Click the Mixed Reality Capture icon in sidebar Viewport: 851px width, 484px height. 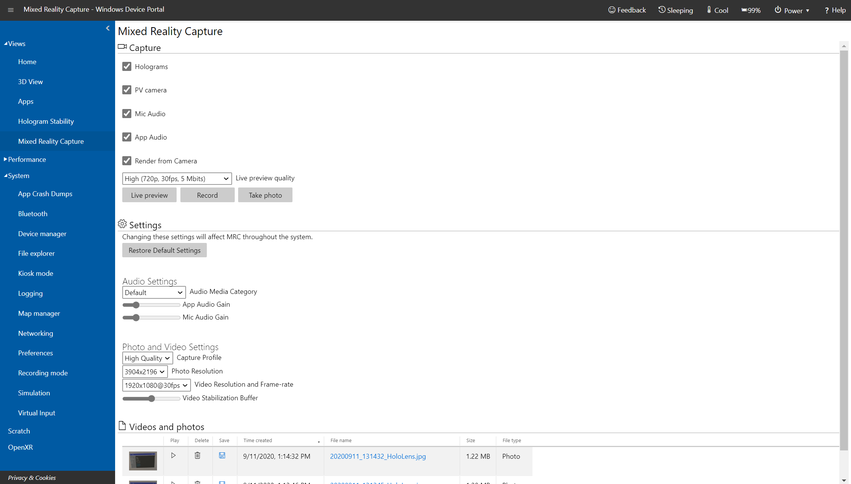coord(51,141)
